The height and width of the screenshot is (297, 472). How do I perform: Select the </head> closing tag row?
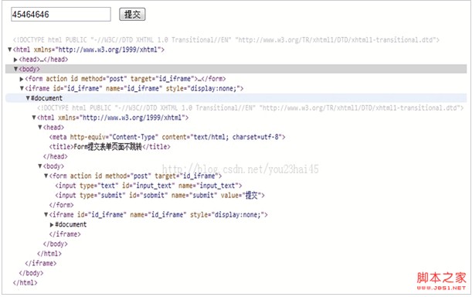pyautogui.click(x=56, y=156)
